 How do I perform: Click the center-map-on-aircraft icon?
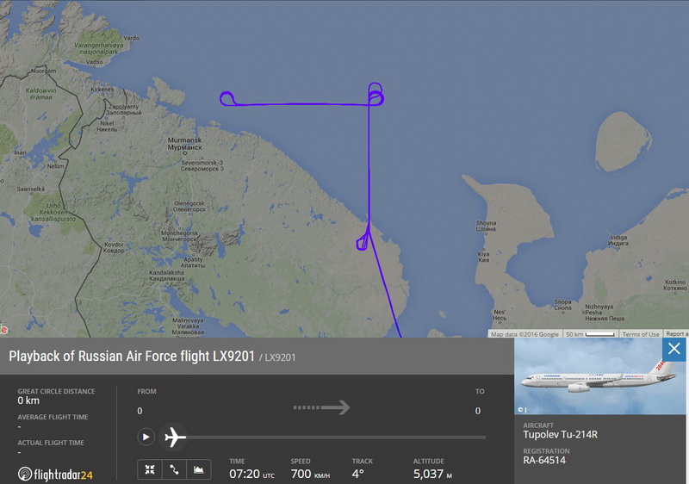(x=150, y=470)
